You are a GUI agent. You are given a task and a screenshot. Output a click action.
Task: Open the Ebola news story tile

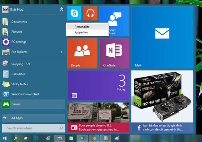(x=98, y=117)
